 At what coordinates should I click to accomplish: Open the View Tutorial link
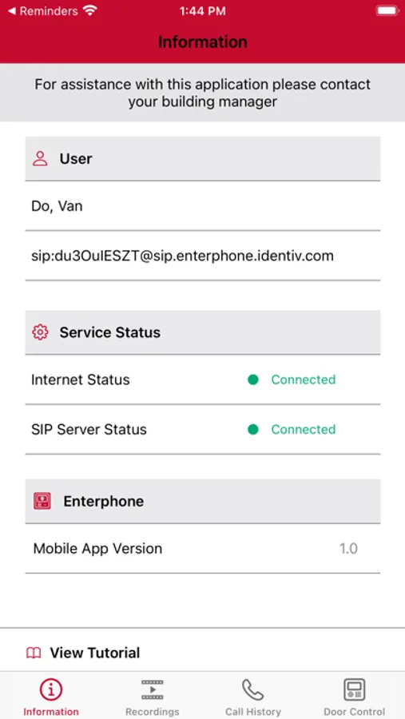pyautogui.click(x=95, y=653)
